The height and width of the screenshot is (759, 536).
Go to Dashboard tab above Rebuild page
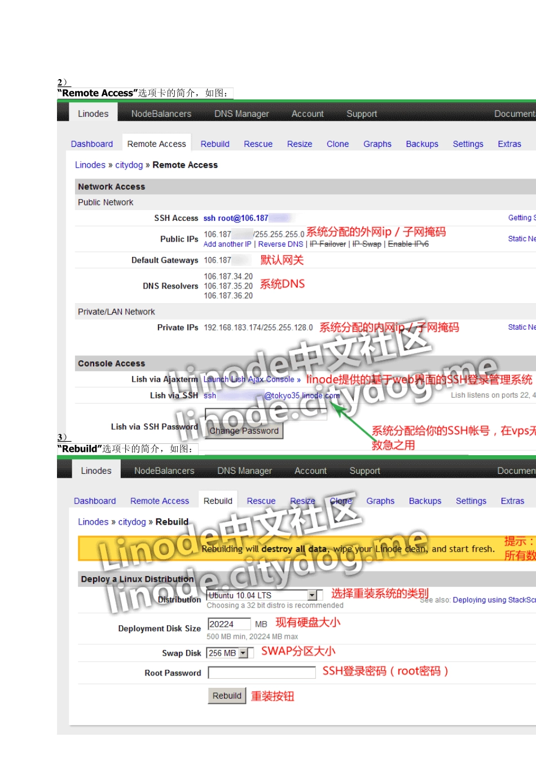(95, 501)
